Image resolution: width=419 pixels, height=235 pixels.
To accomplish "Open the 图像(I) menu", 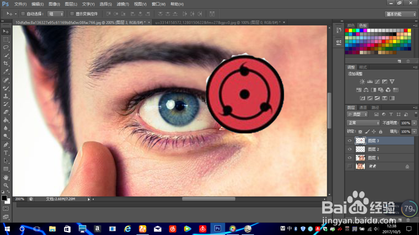I will click(54, 4).
